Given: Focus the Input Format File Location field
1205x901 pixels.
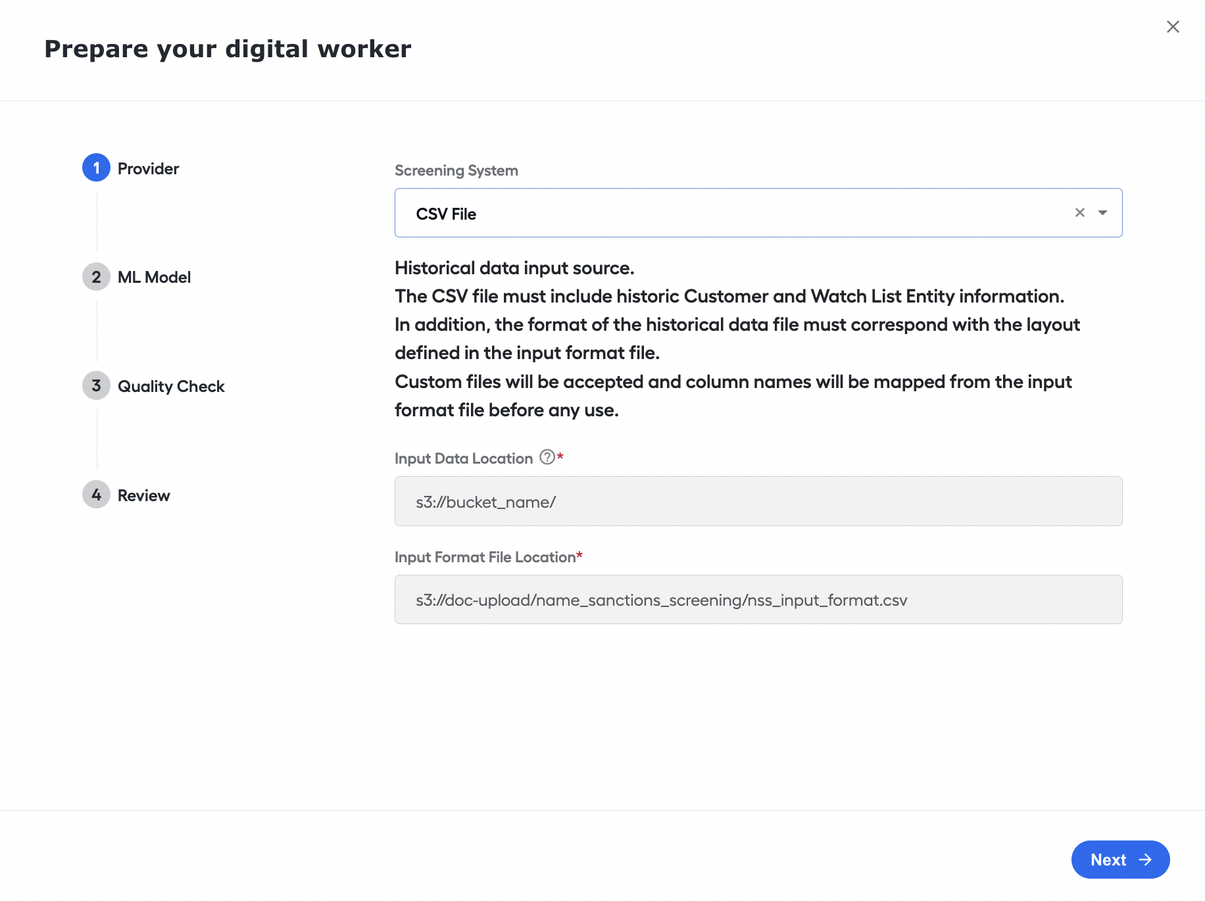Looking at the screenshot, I should [x=758, y=600].
